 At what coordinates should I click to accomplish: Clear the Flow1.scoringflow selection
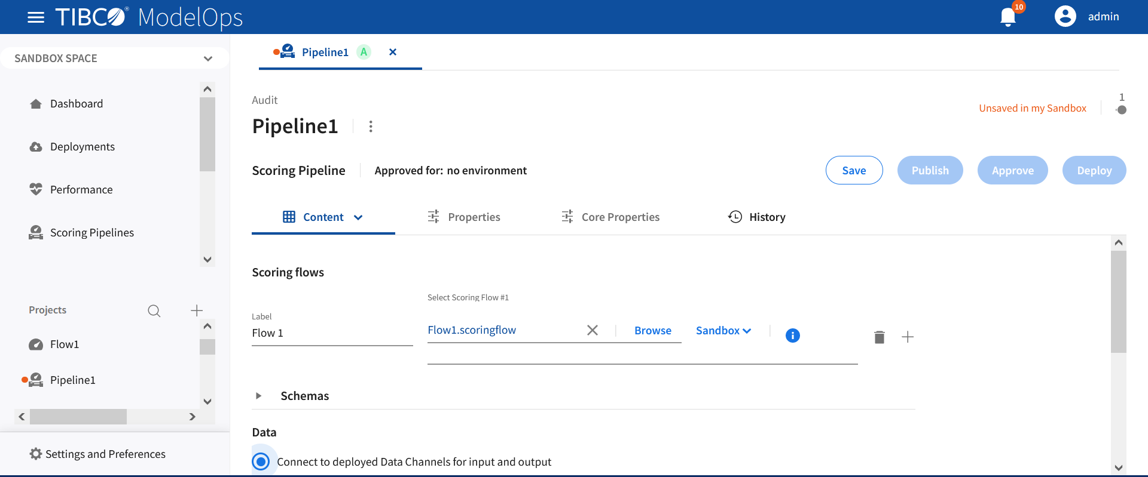tap(592, 330)
